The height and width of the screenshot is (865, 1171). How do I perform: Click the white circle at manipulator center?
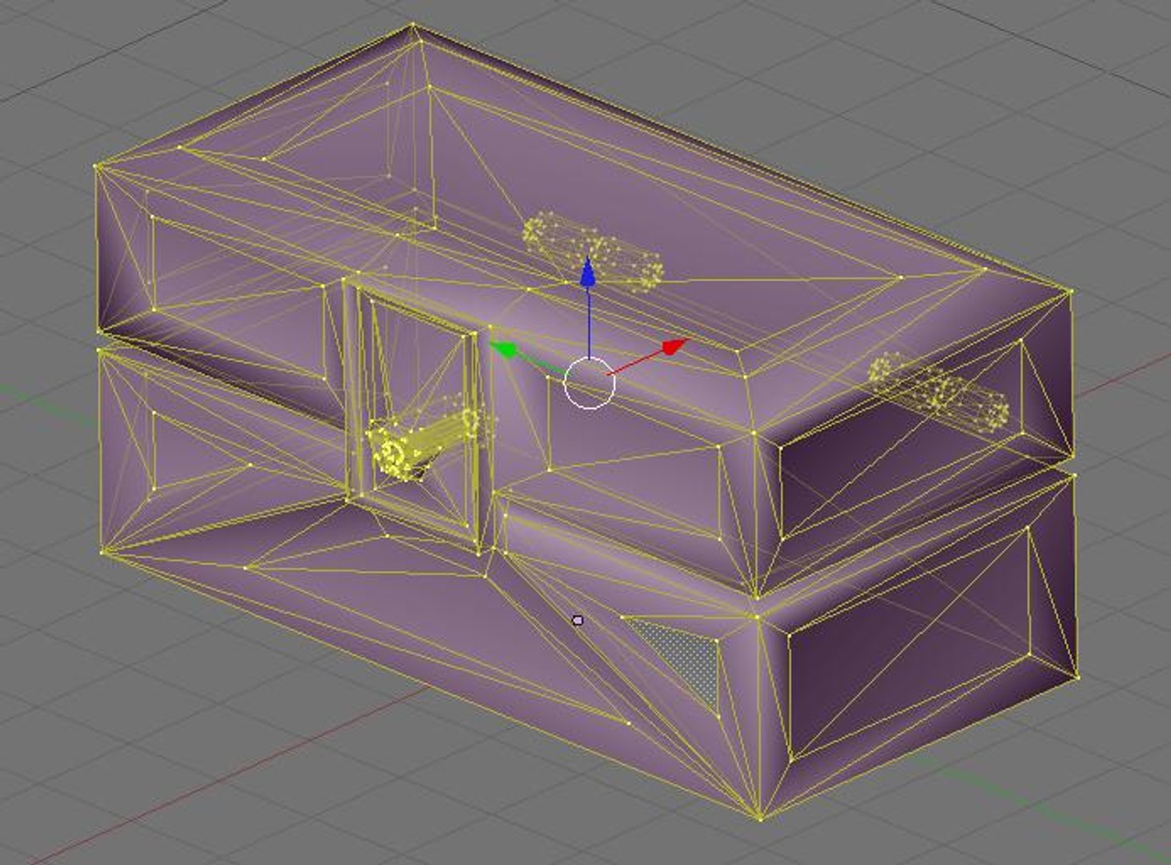coord(590,384)
